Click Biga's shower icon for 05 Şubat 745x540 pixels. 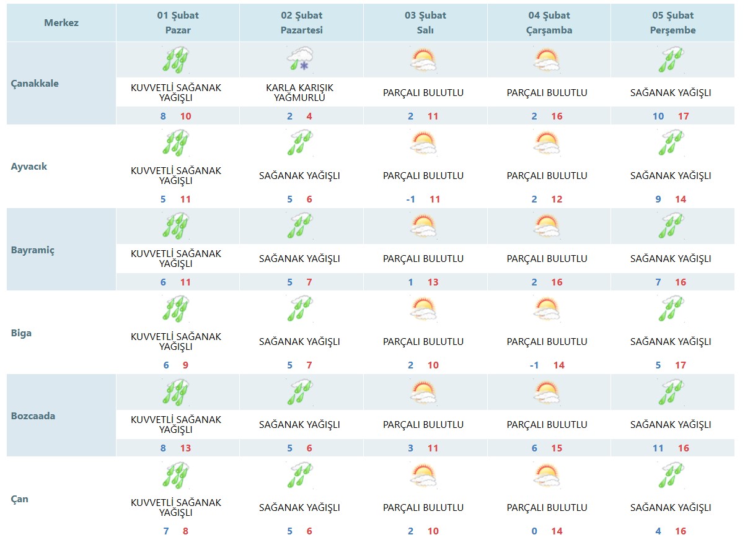(671, 309)
